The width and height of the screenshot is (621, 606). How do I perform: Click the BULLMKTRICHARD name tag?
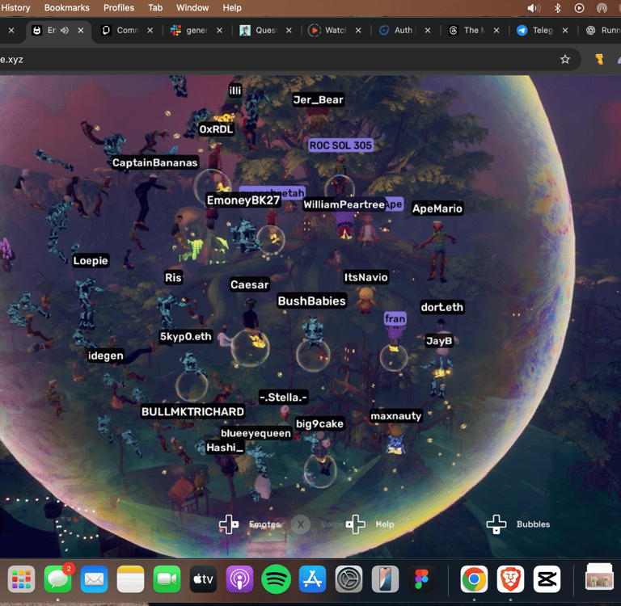coord(193,412)
